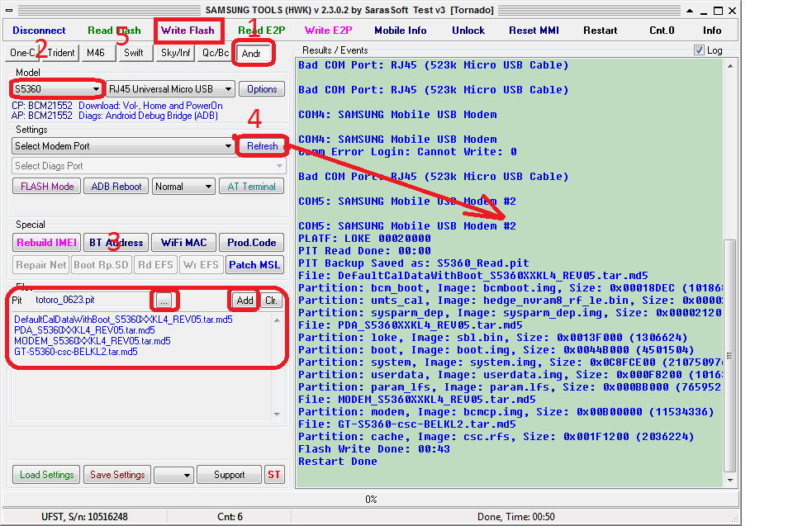Click the 'Cnt: 6' status bar entry
Image resolution: width=793 pixels, height=526 pixels.
click(230, 516)
